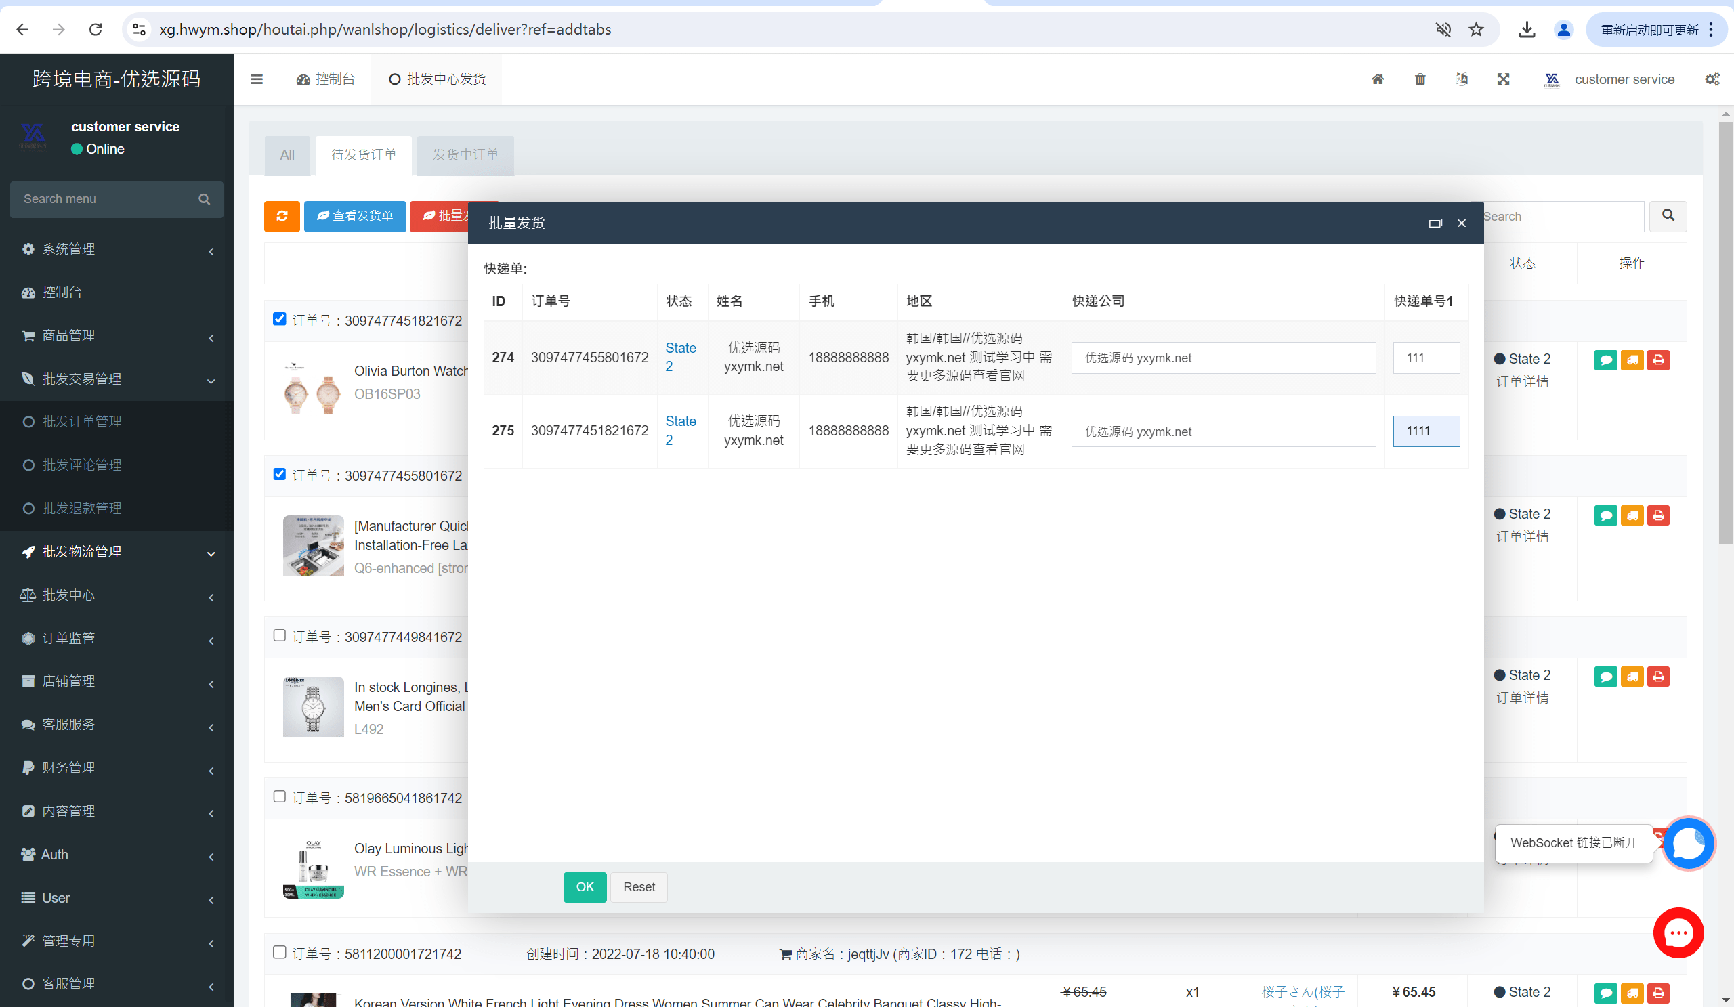Viewport: 1734px width, 1007px height.
Task: Open State 2 link for row 274
Action: point(680,357)
